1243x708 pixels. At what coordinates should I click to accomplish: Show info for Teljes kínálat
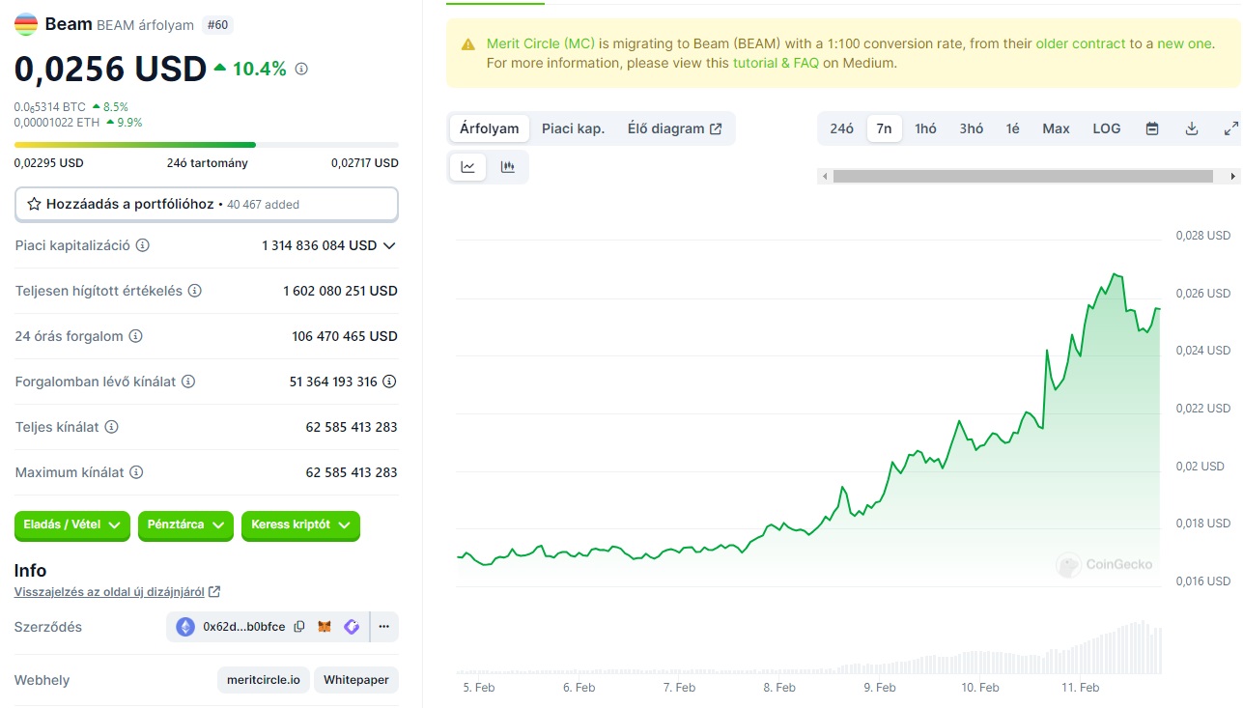(x=111, y=427)
